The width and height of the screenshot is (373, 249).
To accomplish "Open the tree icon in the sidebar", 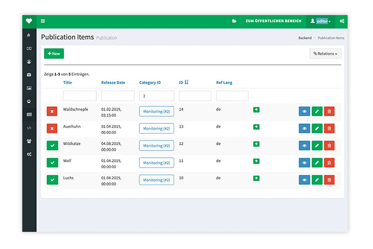I will click(29, 35).
